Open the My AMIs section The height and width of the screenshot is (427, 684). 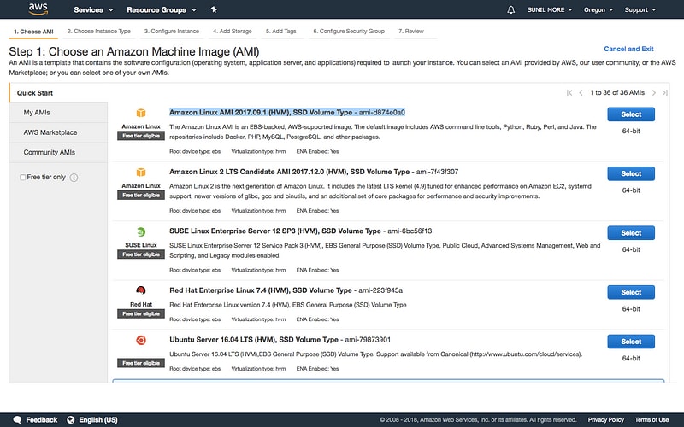tap(58, 113)
